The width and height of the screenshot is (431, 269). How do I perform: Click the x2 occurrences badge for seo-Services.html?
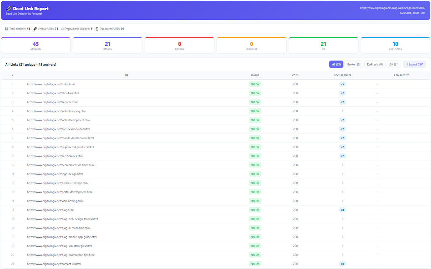click(x=342, y=156)
